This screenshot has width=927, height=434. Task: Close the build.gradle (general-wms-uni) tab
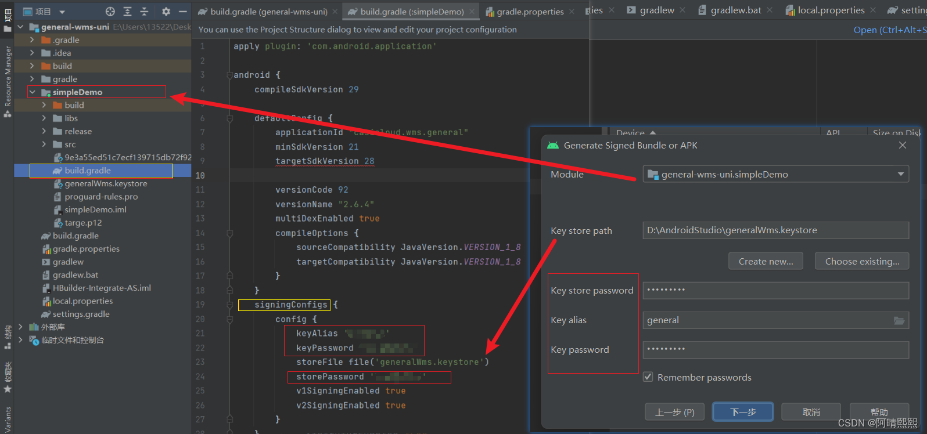tap(335, 12)
